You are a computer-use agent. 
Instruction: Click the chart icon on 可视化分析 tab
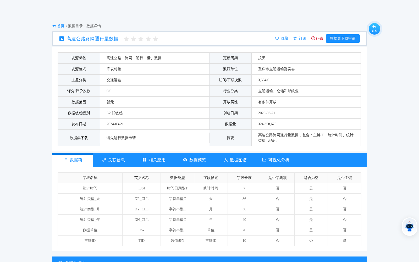click(264, 160)
